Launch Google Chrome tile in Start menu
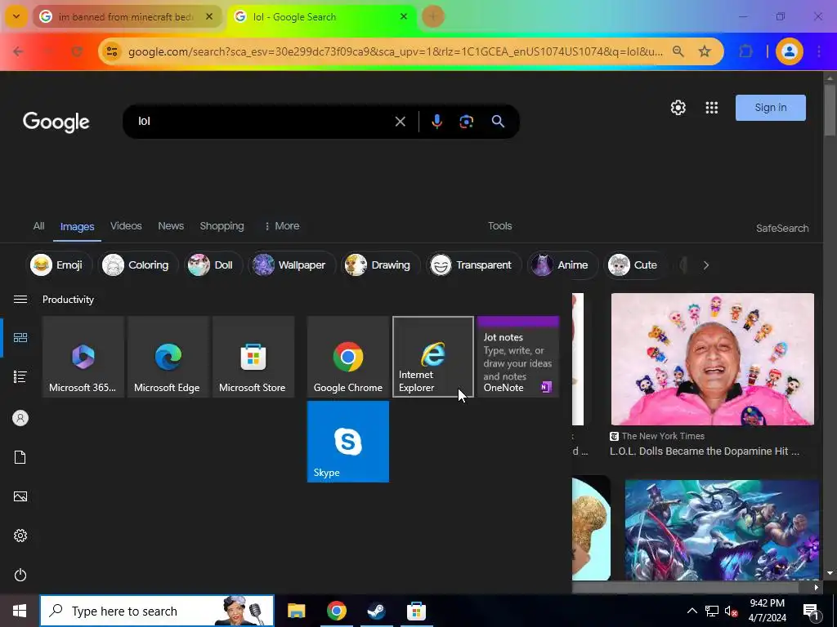This screenshot has width=837, height=627. [x=348, y=357]
